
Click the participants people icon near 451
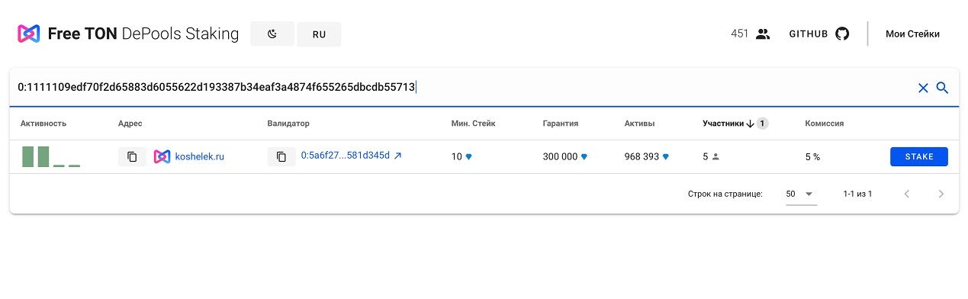(763, 34)
